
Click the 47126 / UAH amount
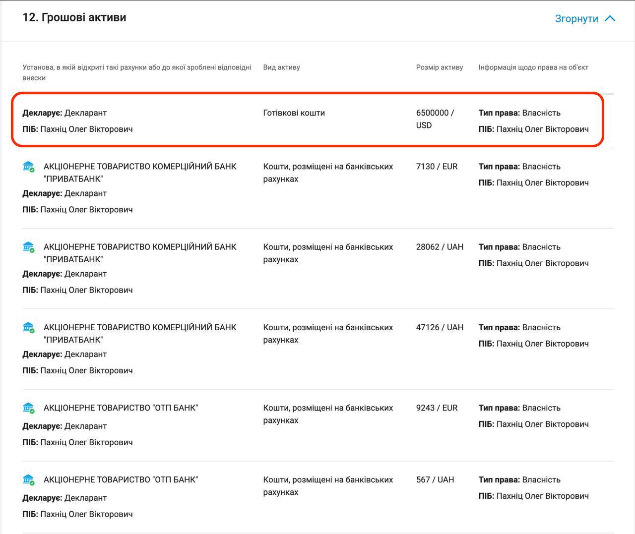[440, 327]
